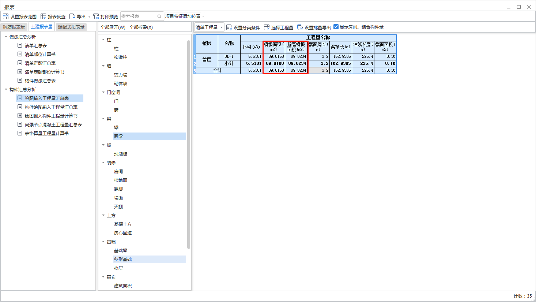Select 现浇板 item

tap(121, 154)
